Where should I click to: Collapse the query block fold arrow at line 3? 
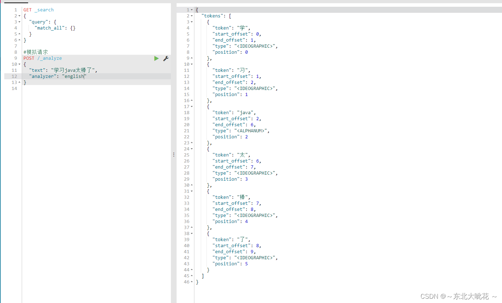click(19, 22)
